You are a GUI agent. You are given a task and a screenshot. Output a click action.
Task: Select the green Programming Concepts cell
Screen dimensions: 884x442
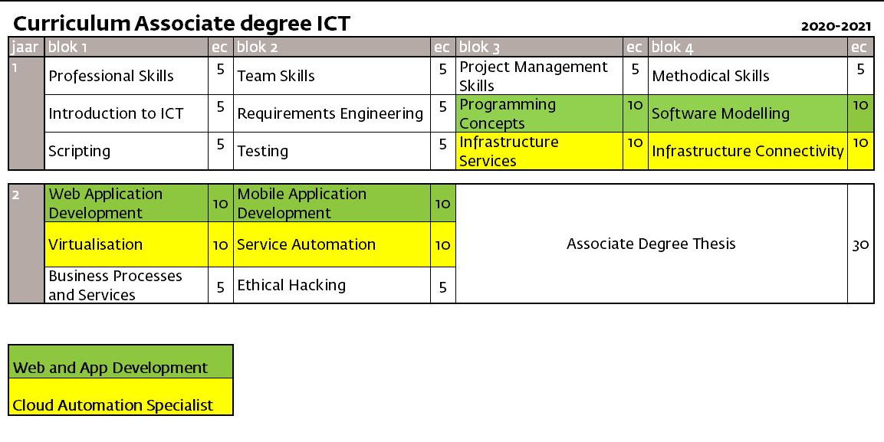[508, 113]
